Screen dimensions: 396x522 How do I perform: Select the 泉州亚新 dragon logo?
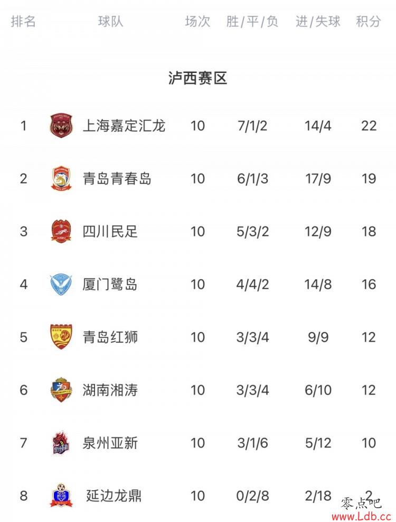(61, 443)
